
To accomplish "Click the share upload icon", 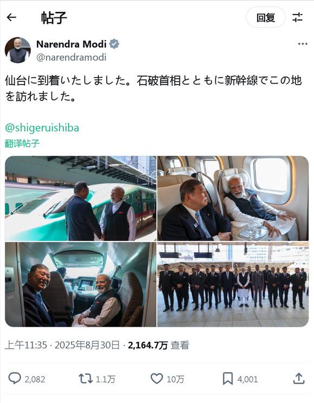I will (x=299, y=379).
